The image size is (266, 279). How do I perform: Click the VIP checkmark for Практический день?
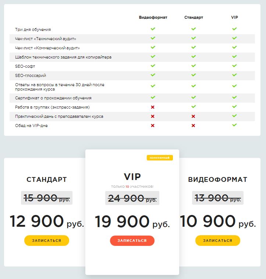tap(234, 116)
